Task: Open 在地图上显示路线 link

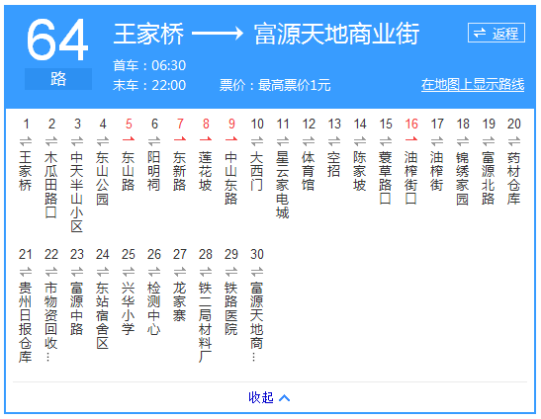Action: (473, 84)
